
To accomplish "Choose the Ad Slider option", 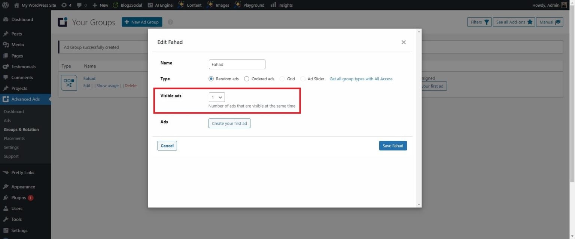I will click(x=302, y=79).
